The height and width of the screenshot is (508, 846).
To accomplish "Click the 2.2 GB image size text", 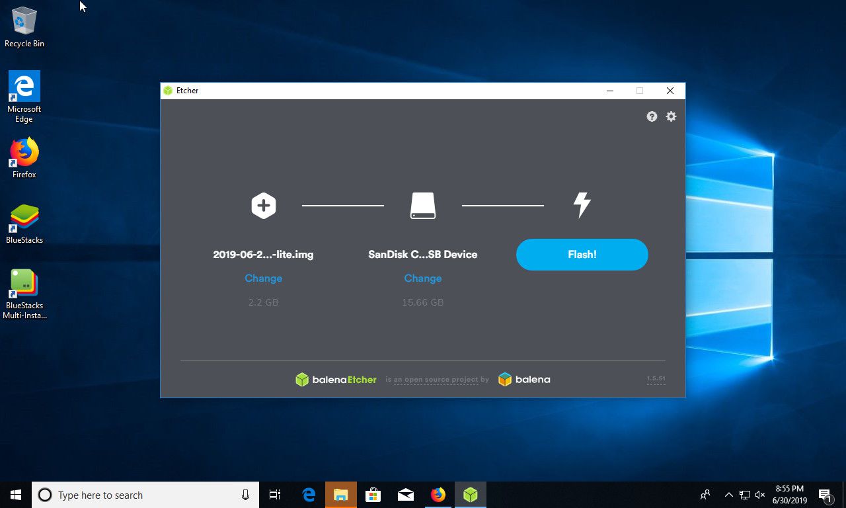I will [x=263, y=302].
